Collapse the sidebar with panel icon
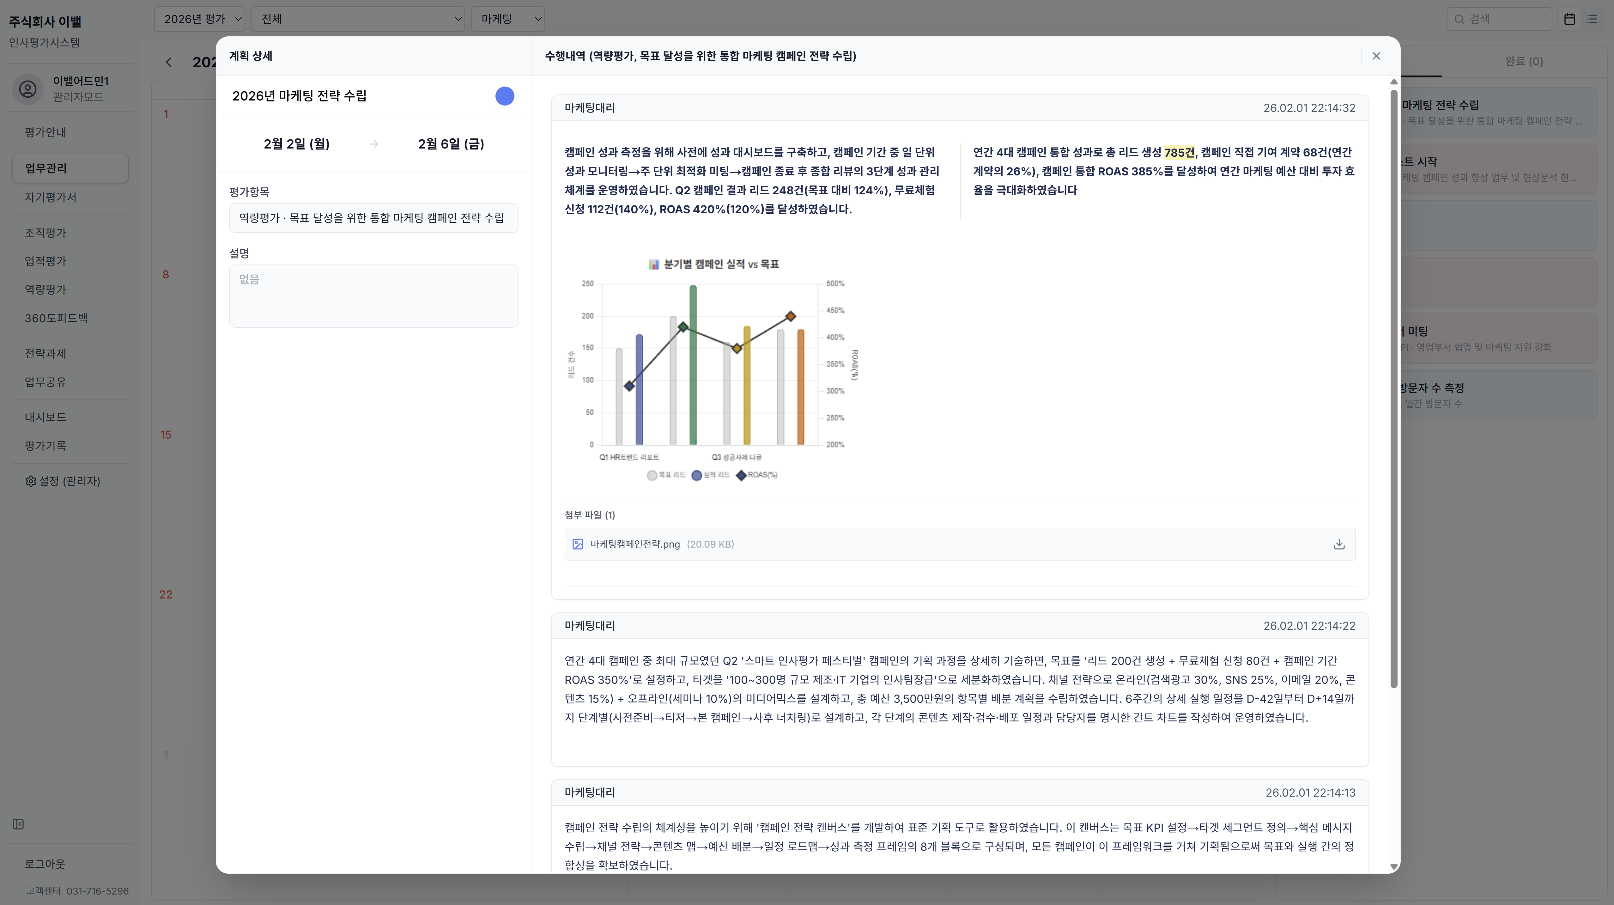The width and height of the screenshot is (1614, 905). (x=18, y=823)
